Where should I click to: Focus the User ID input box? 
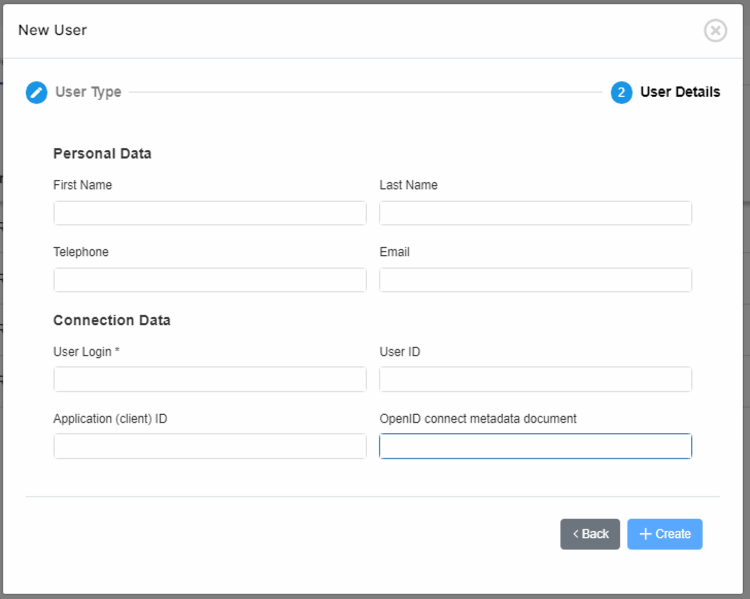point(535,379)
